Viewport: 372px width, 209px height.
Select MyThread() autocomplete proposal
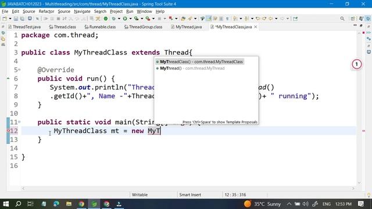pos(190,69)
